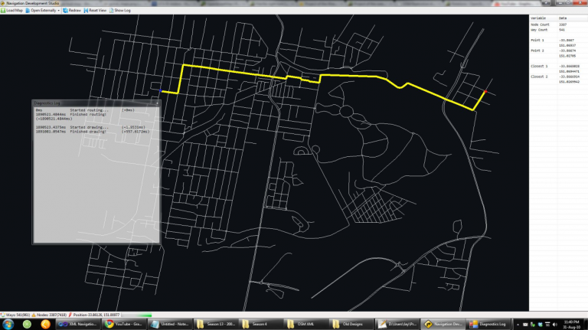588x330 pixels.
Task: Click the Load Map toolbar button
Action: click(x=11, y=11)
